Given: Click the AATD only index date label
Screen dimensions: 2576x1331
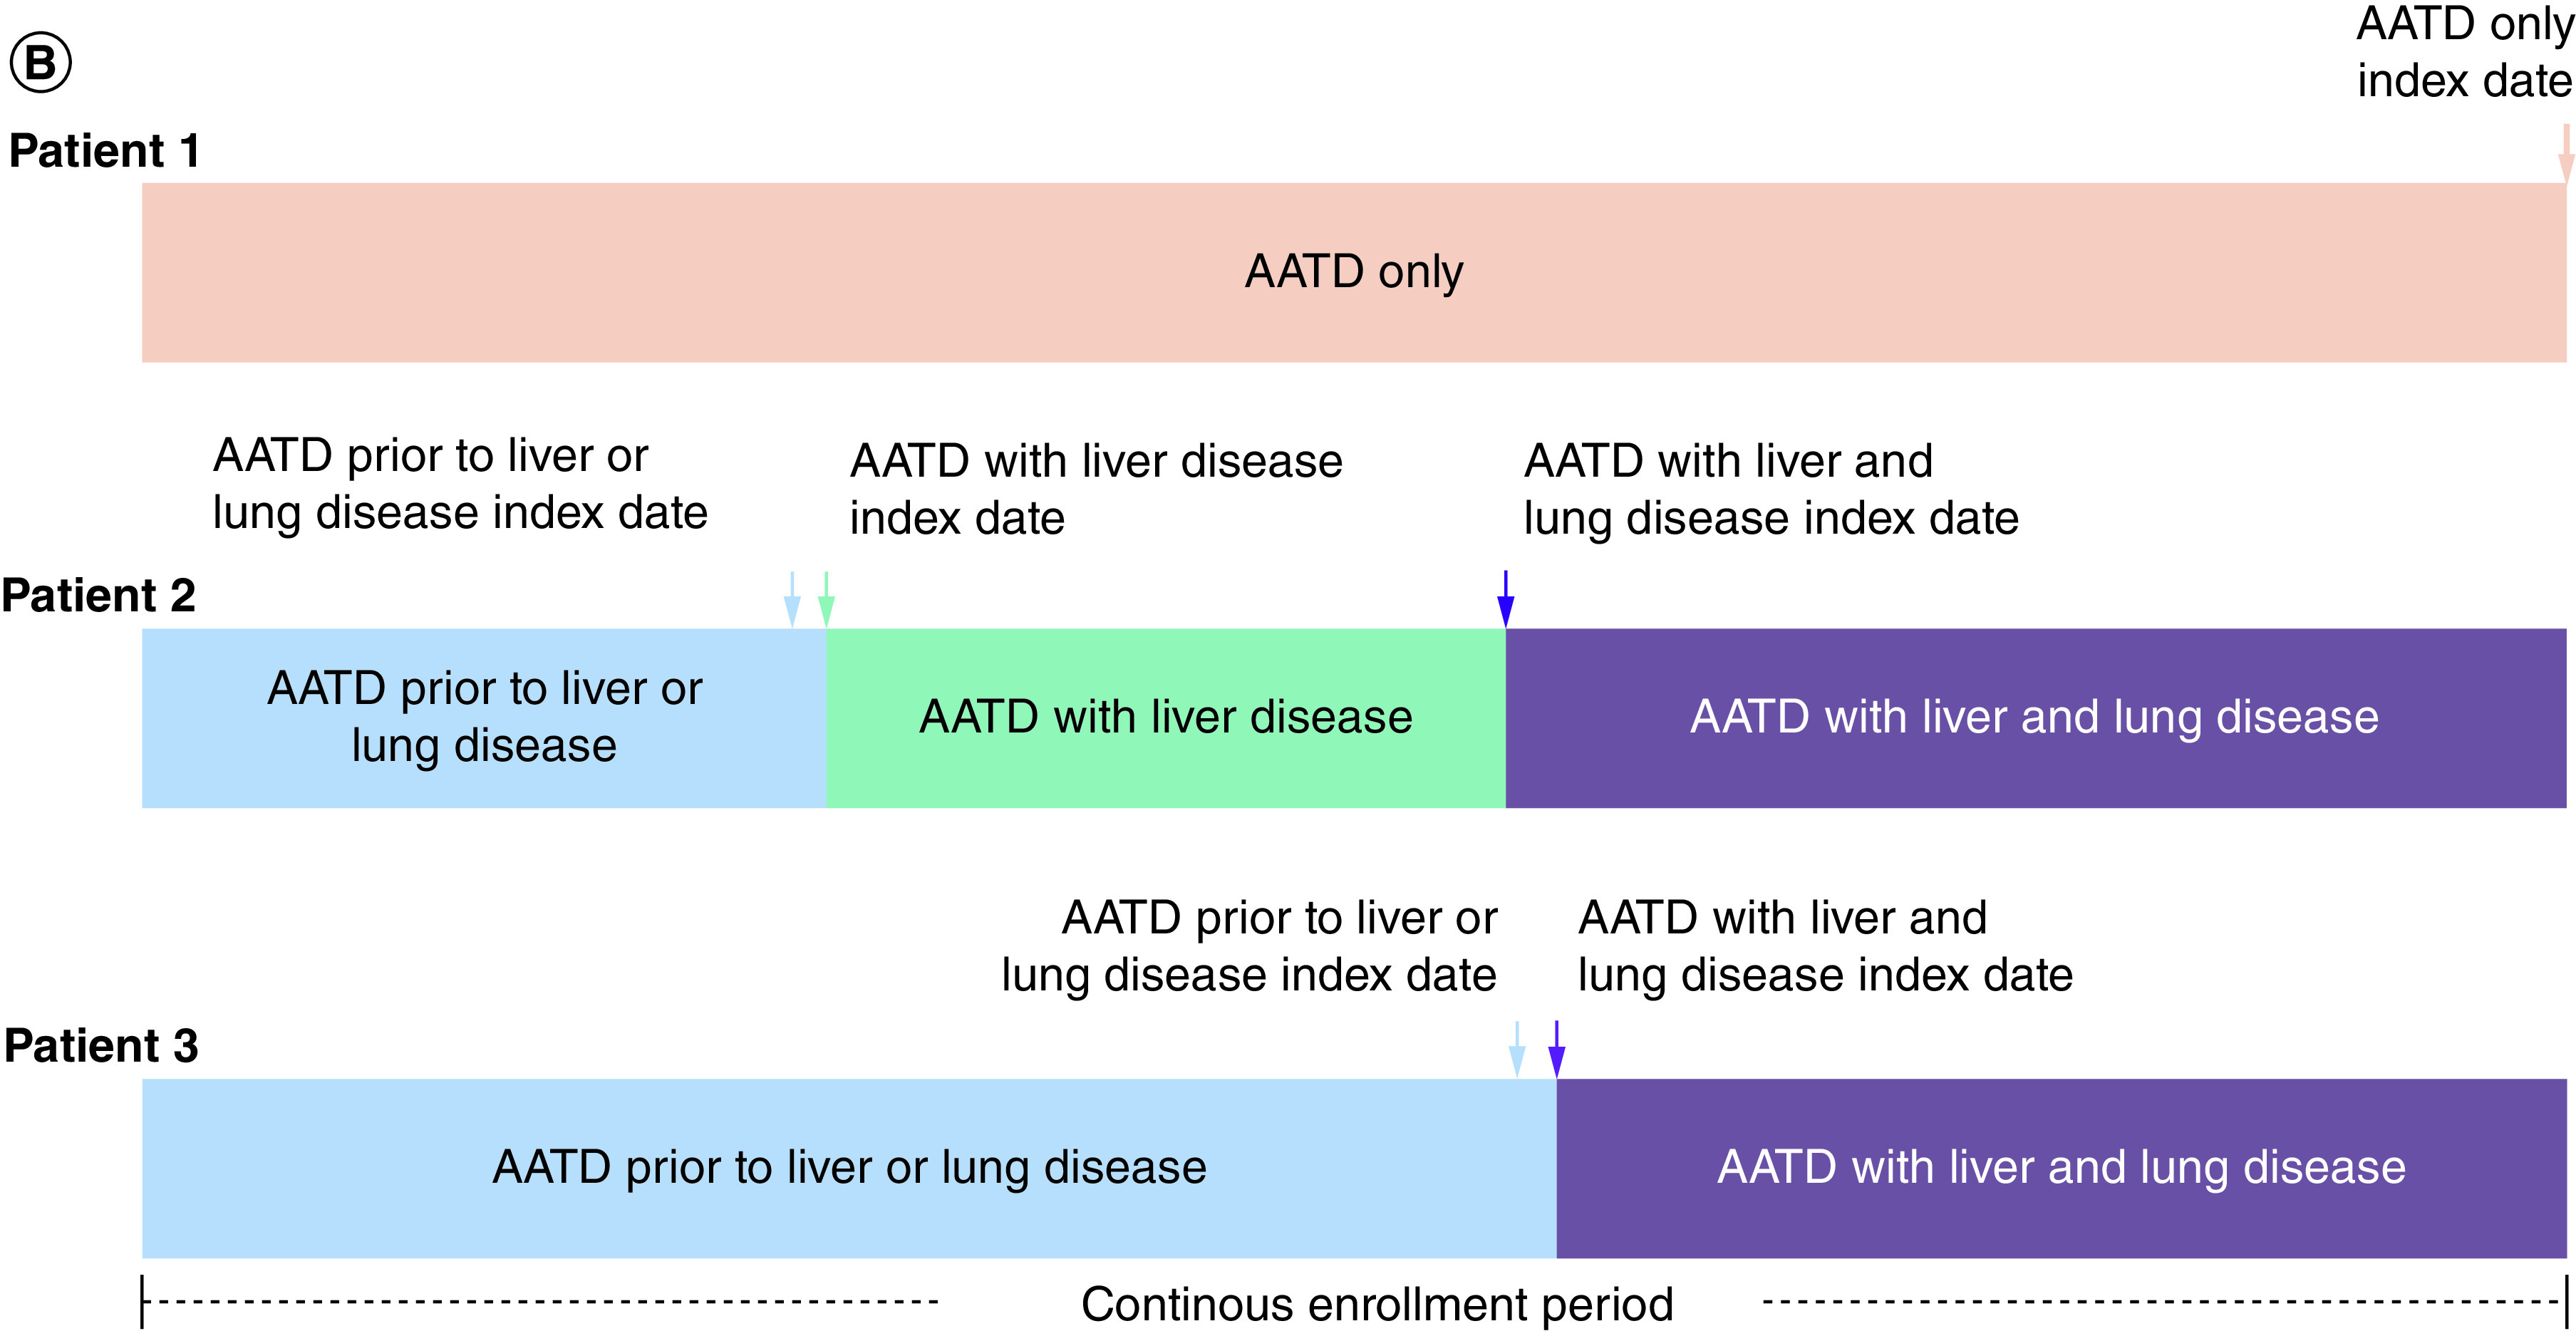Looking at the screenshot, I should click(2464, 52).
